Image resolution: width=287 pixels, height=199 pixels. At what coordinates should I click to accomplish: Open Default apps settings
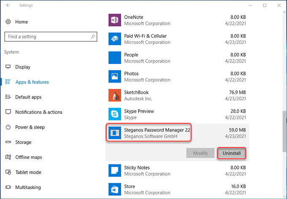pos(28,97)
